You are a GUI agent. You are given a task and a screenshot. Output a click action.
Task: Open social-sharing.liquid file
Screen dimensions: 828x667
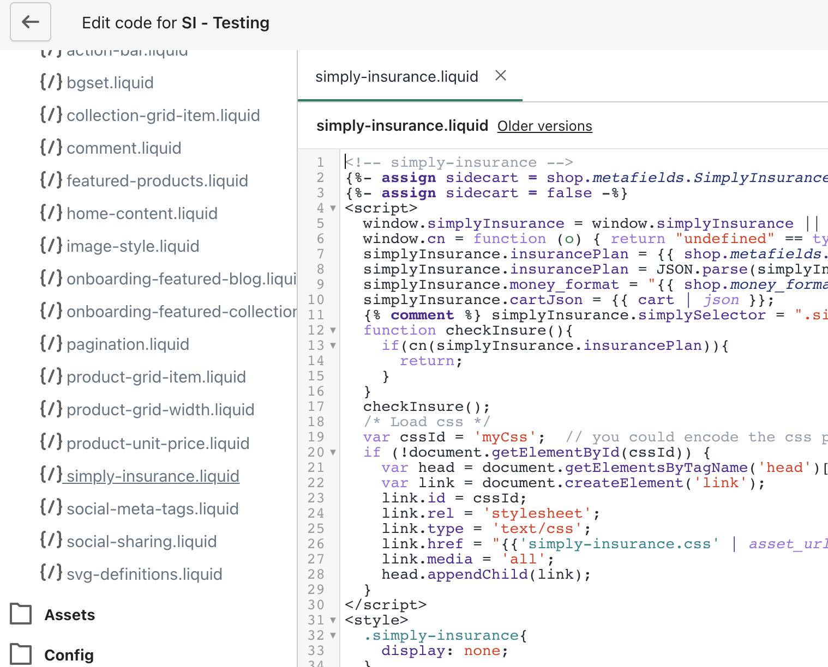point(141,542)
